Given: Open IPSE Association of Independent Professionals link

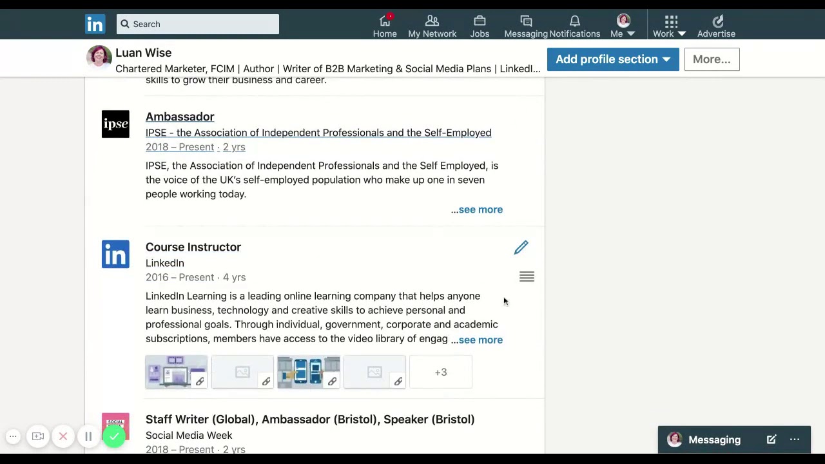Looking at the screenshot, I should tap(318, 133).
